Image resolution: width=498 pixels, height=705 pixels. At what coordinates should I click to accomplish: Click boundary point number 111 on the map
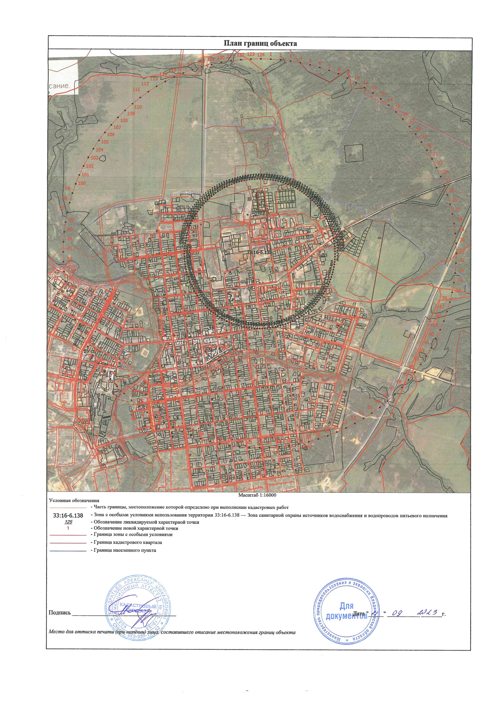click(136, 89)
